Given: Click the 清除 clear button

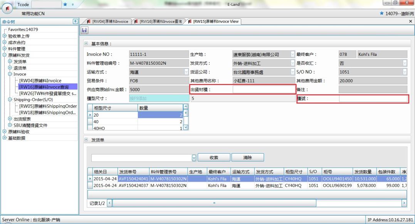Looking at the screenshot, I should (248, 157).
